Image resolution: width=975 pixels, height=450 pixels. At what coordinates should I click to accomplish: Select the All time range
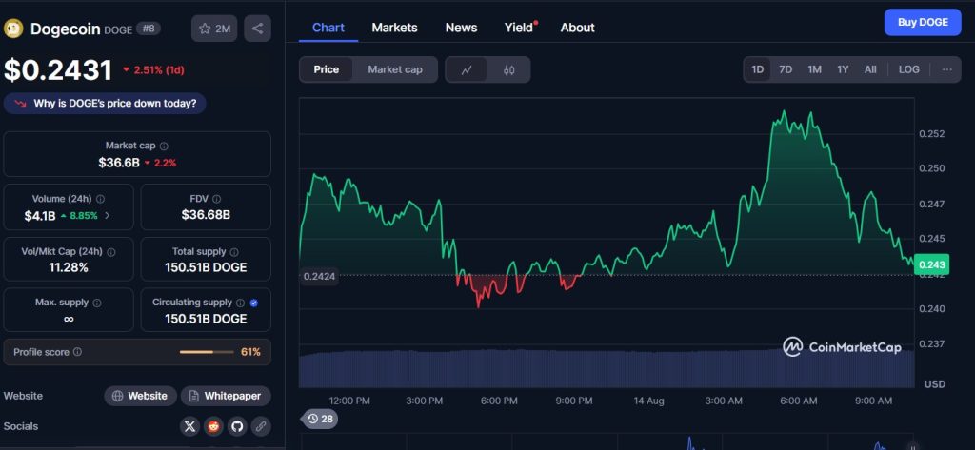point(870,69)
